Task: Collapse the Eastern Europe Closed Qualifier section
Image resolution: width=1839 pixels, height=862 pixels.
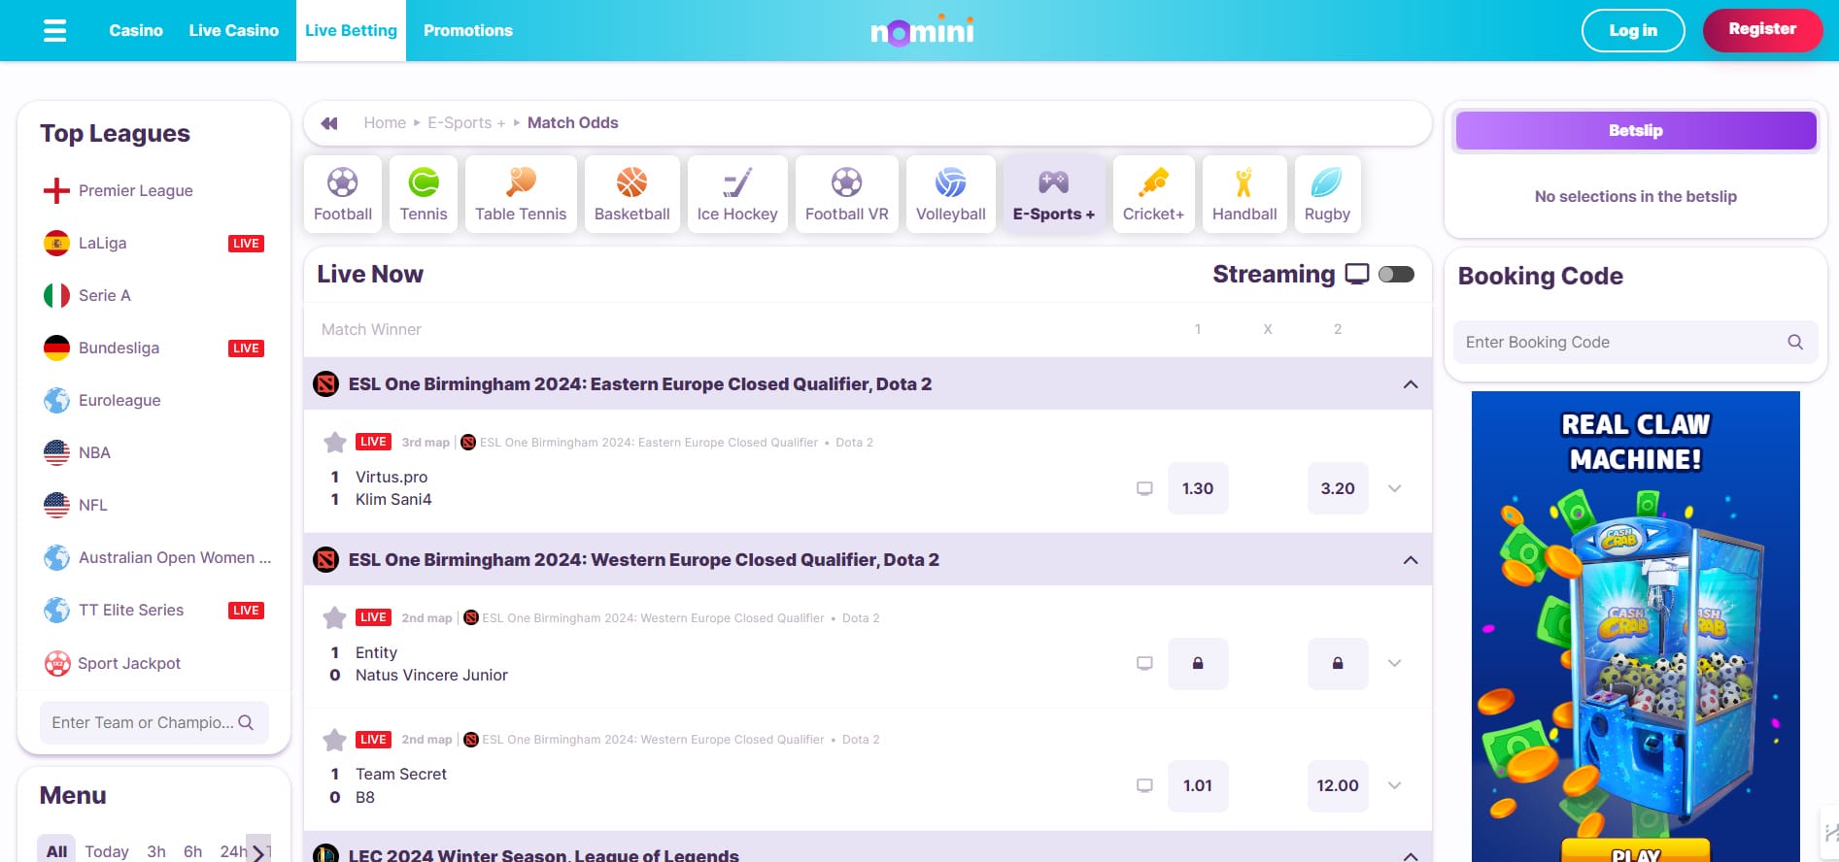Action: (x=1411, y=384)
